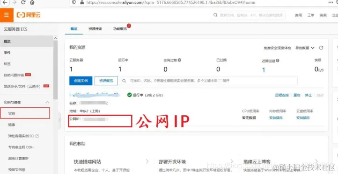Open the orange hamburger menu

tap(7, 15)
